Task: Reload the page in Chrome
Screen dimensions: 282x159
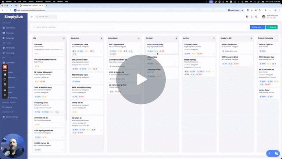Action: pyautogui.click(x=11, y=10)
